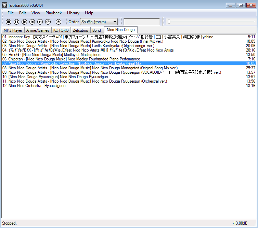Open the Help menu

pyautogui.click(x=89, y=13)
